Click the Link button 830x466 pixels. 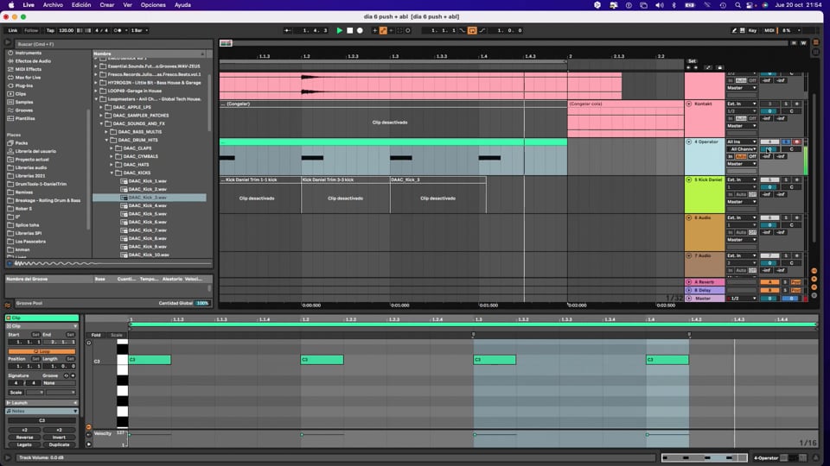(x=13, y=31)
